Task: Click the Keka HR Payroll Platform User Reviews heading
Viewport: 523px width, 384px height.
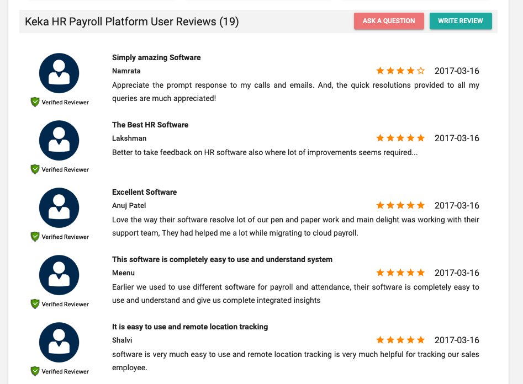Action: (132, 22)
